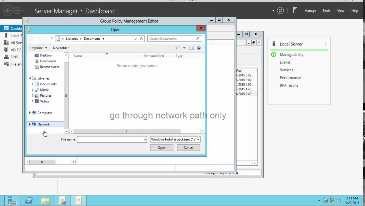
Task: Sort by the Date modified column header
Action: pos(158,56)
